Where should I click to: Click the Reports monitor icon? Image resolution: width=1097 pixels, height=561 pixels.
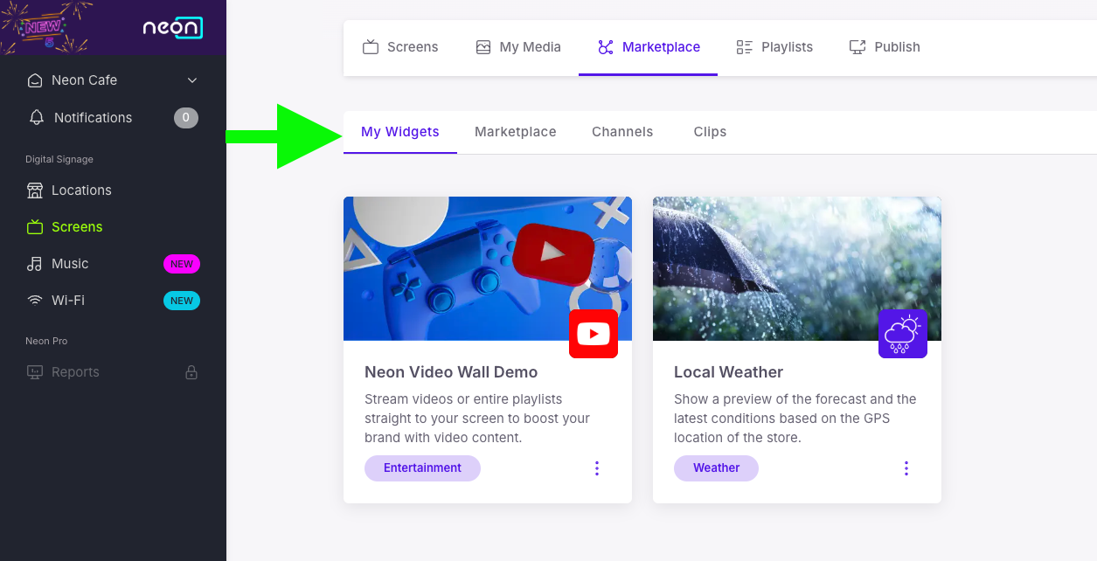tap(35, 372)
